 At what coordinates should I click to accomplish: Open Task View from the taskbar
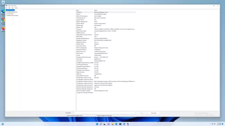point(105,124)
